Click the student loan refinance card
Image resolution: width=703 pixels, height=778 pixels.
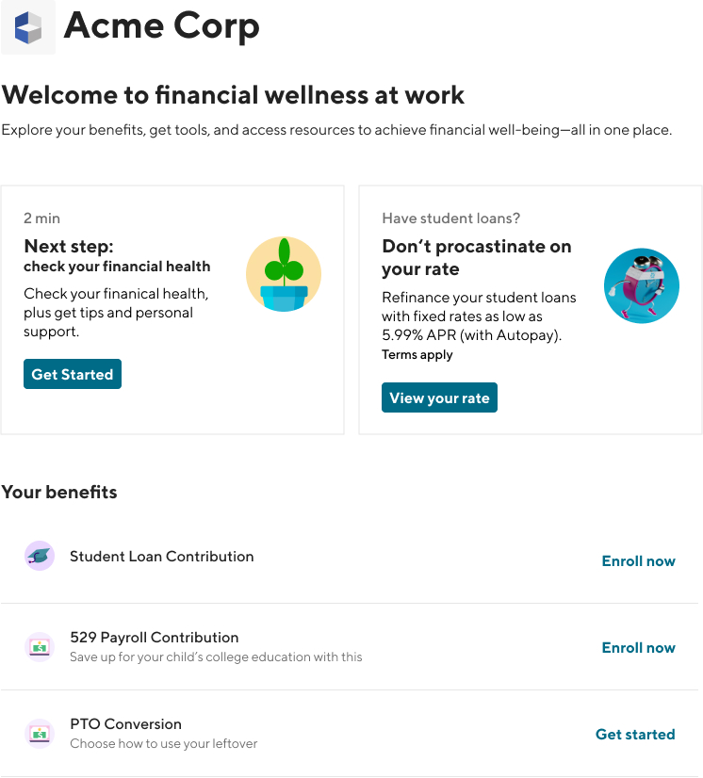click(530, 310)
